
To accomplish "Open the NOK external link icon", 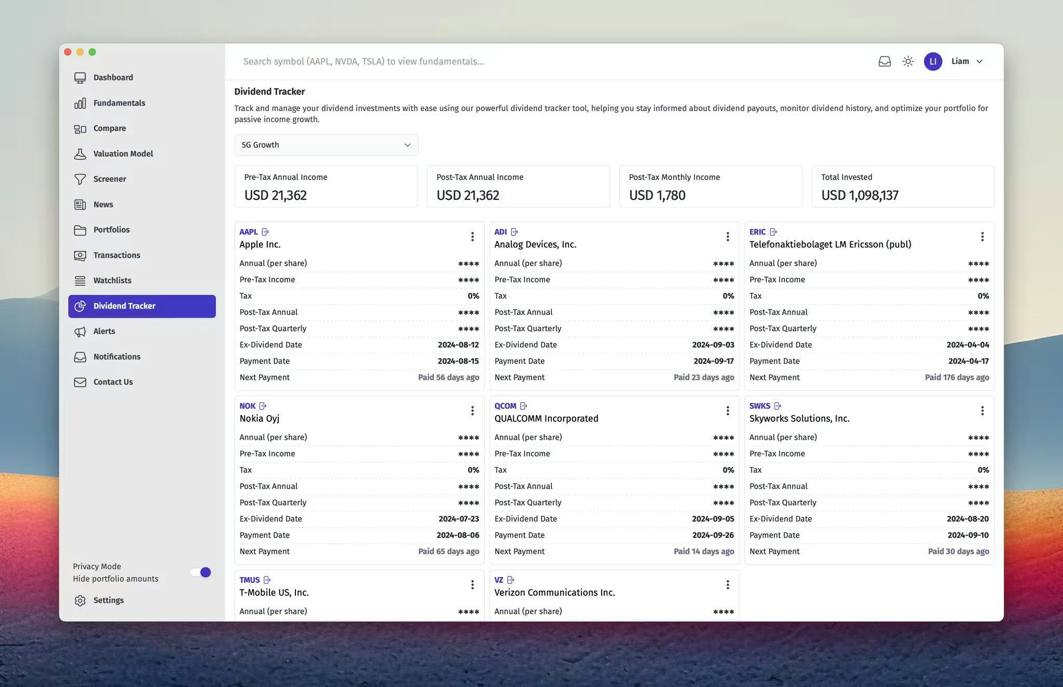I will point(263,406).
